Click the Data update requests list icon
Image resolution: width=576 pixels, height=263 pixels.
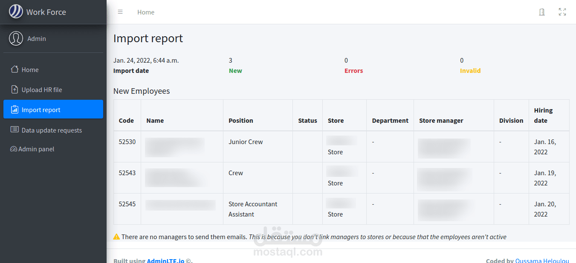point(14,130)
